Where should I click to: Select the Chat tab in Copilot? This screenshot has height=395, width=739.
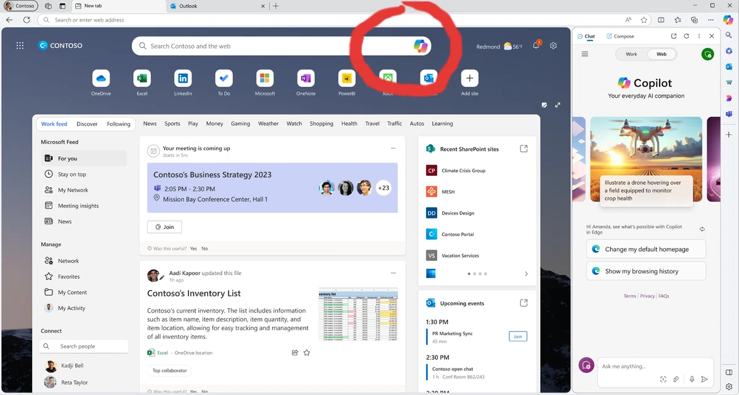586,36
